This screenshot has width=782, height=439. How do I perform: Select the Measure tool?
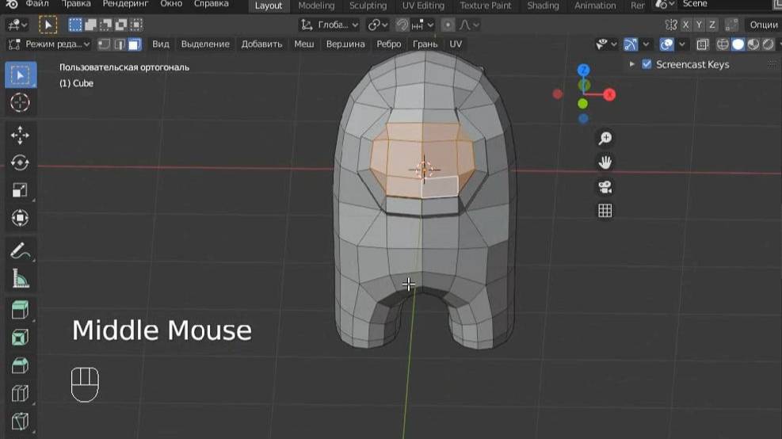21,278
